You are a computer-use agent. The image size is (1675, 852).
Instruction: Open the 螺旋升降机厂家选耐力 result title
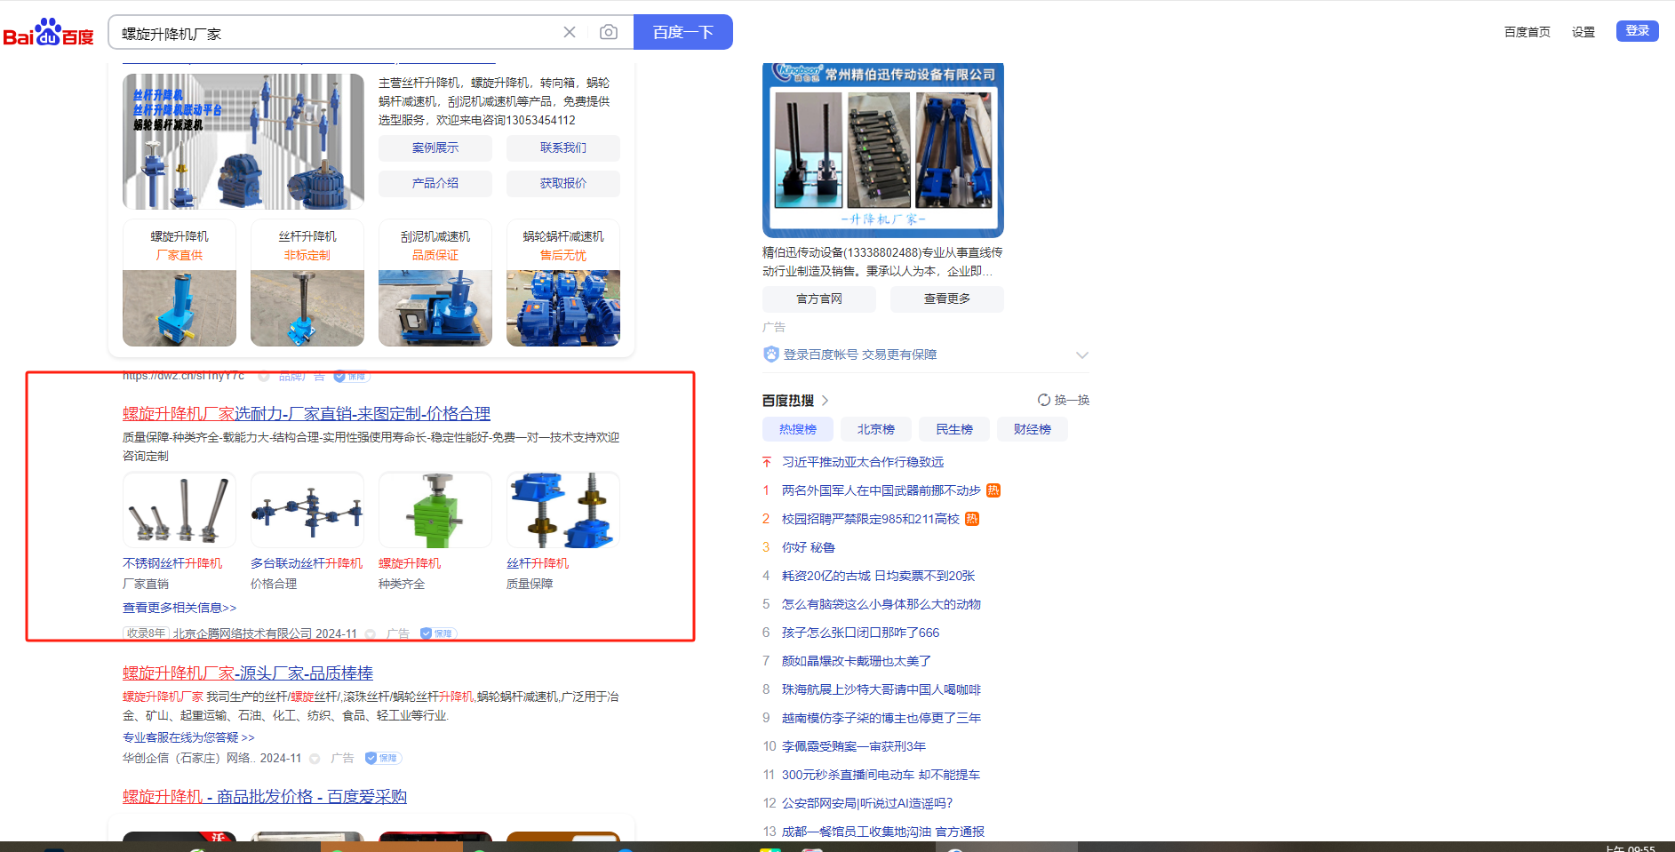[x=307, y=413]
